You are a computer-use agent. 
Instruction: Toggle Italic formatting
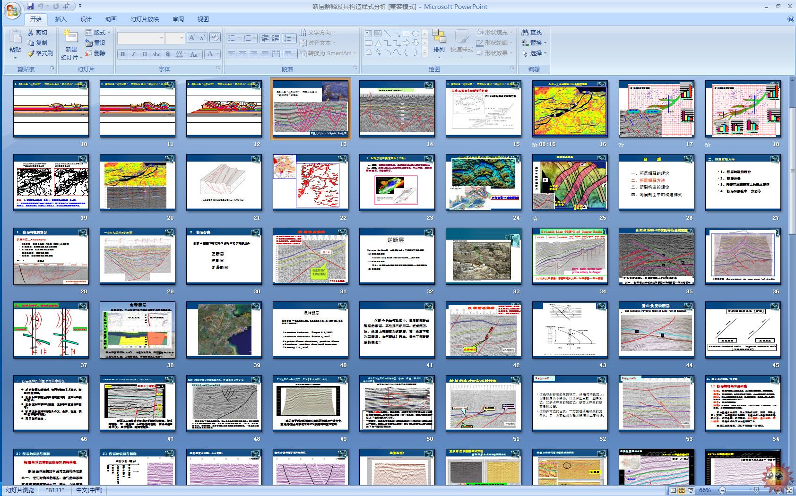pos(133,54)
